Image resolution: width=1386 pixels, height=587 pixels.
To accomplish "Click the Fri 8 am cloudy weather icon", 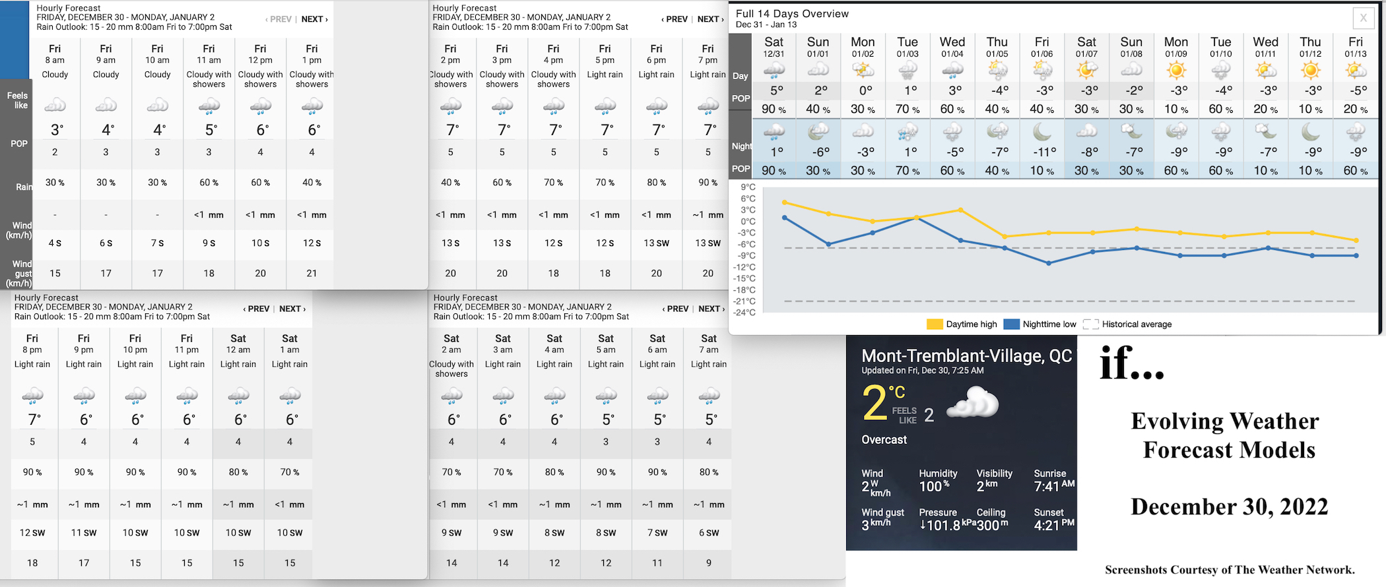I will (x=55, y=105).
